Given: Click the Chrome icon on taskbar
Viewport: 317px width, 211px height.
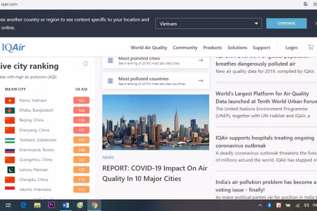Looking at the screenshot, I should (94, 205).
